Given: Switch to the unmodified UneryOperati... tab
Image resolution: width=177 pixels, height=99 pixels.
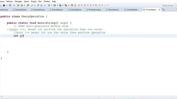Looking at the screenshot, I should pyautogui.click(x=131, y=10).
